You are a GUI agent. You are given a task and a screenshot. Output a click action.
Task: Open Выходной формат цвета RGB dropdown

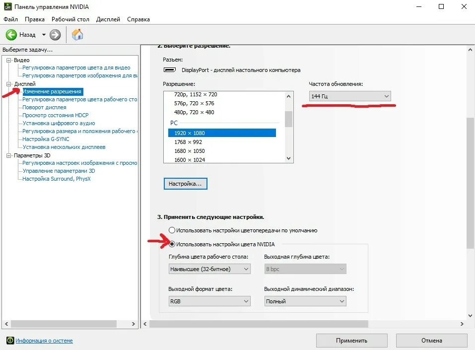[209, 301]
